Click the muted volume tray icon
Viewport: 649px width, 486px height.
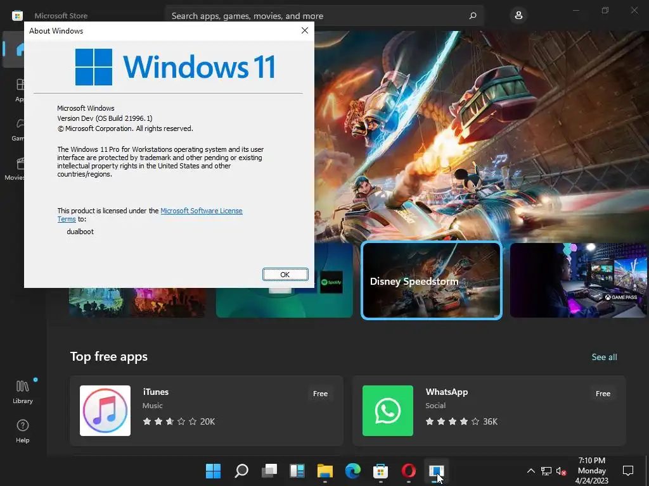point(562,471)
